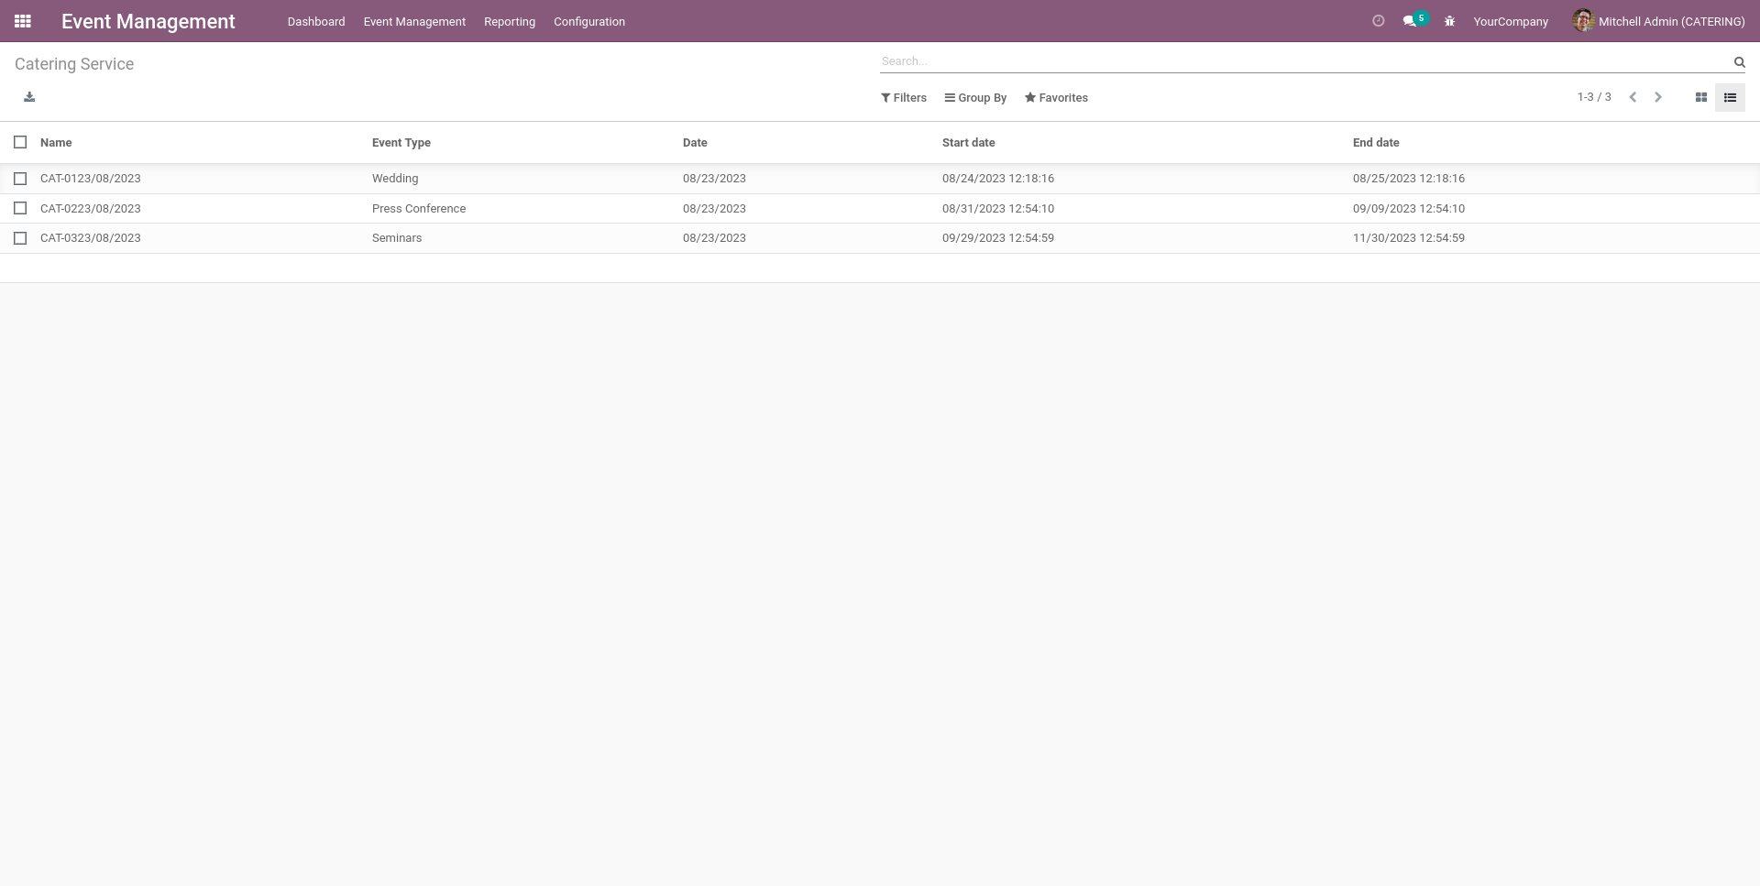The height and width of the screenshot is (886, 1760).
Task: Check the CAT-0123/08/2023 row checkbox
Action: [x=20, y=179]
